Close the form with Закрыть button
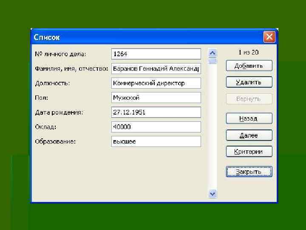 tap(249, 172)
